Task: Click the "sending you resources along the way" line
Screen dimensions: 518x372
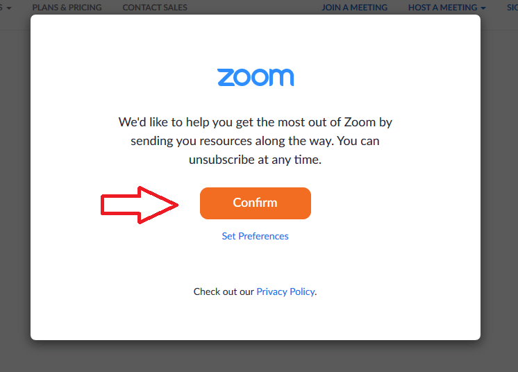Action: [255, 140]
